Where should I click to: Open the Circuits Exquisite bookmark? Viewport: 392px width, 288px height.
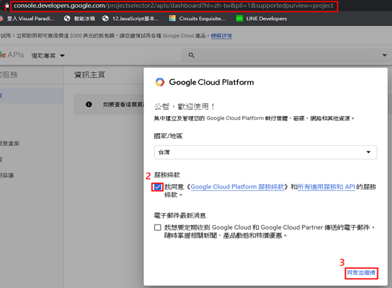(x=197, y=19)
